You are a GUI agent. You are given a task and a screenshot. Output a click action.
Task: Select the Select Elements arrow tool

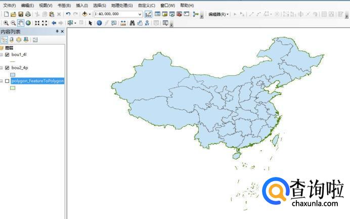pyautogui.click(x=90, y=23)
